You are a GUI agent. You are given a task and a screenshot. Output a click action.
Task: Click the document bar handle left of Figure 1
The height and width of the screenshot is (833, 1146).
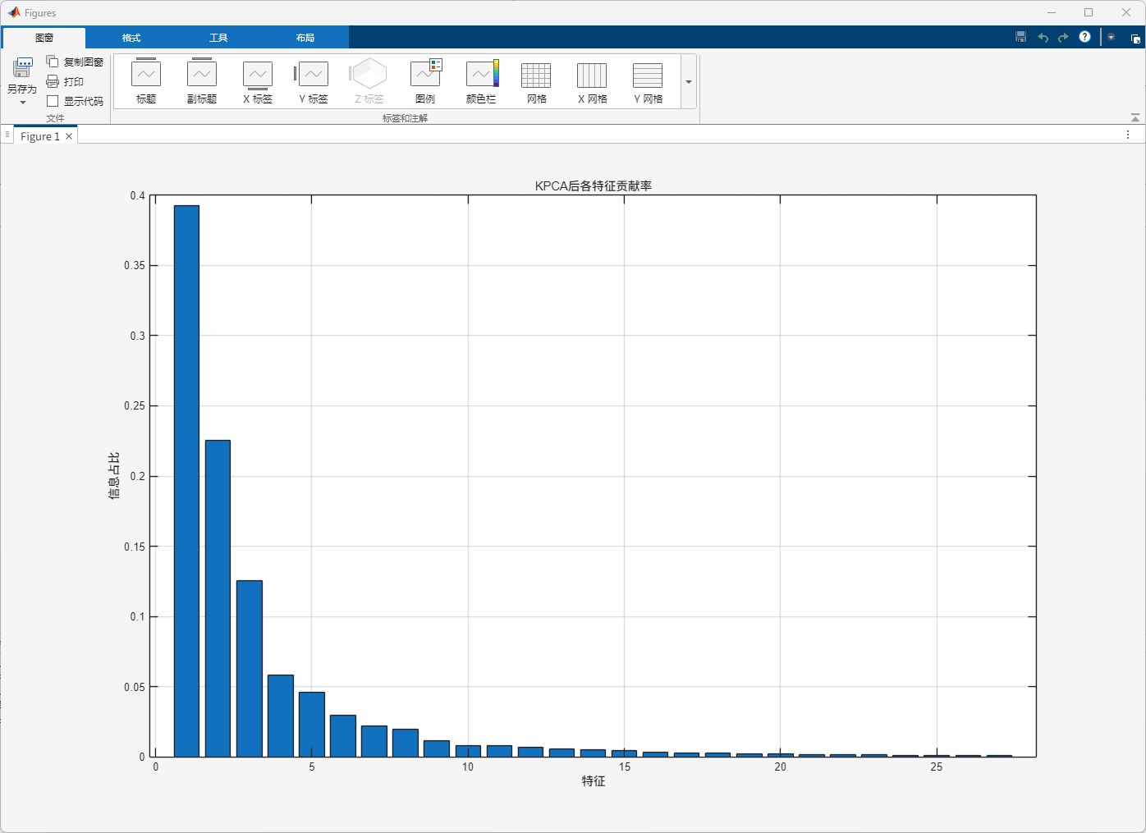pos(7,134)
